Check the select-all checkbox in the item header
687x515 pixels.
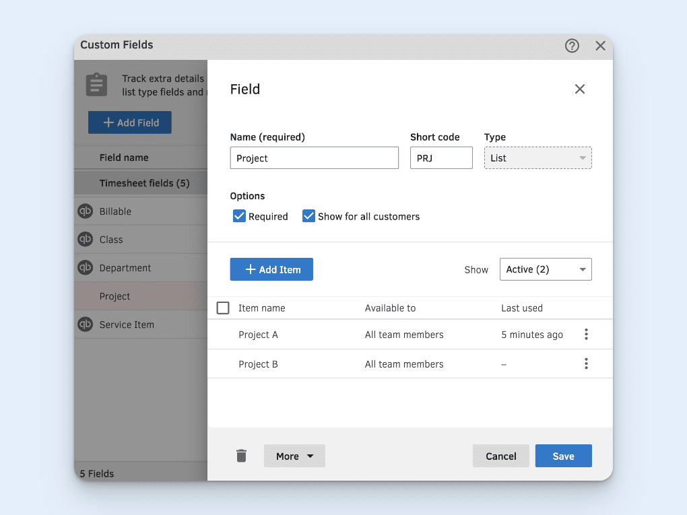(222, 308)
